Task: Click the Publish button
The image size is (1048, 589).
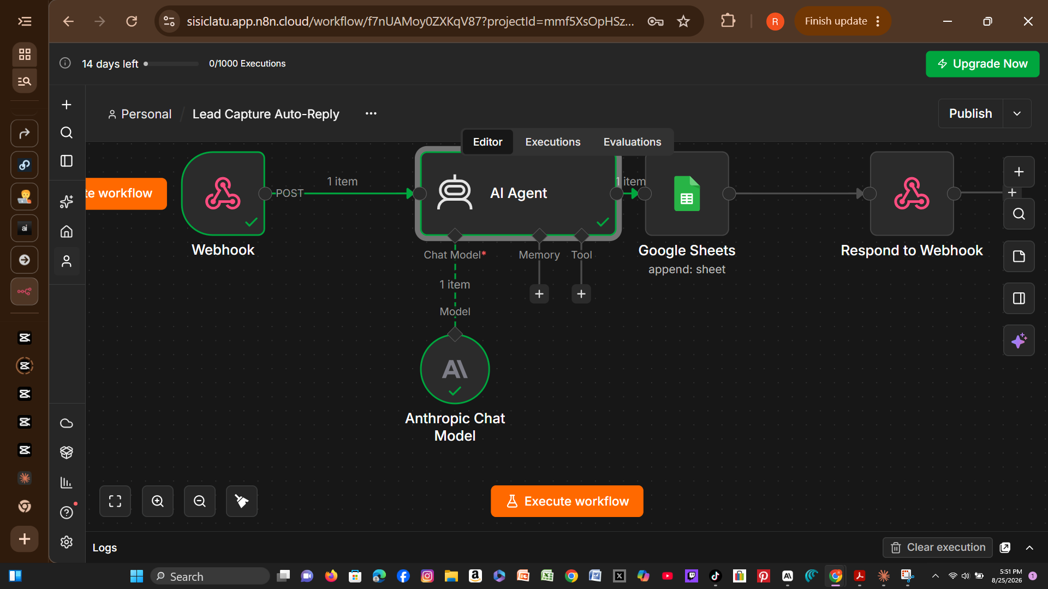Action: pos(970,113)
